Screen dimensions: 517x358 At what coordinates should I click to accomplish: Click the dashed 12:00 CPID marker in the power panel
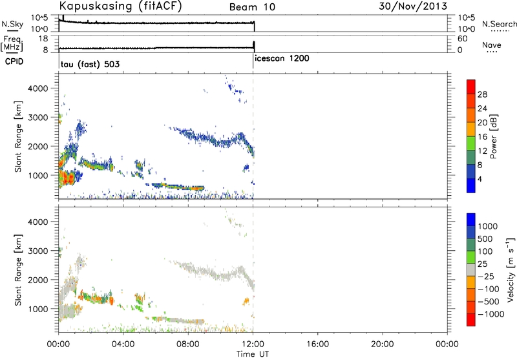click(x=253, y=136)
